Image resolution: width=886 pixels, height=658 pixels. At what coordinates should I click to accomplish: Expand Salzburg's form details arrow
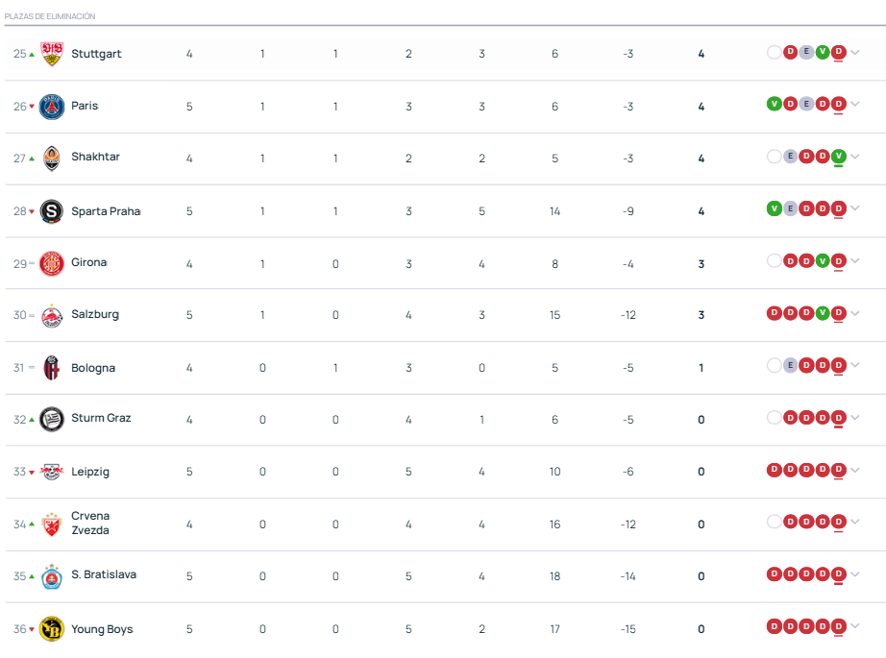[x=855, y=313]
